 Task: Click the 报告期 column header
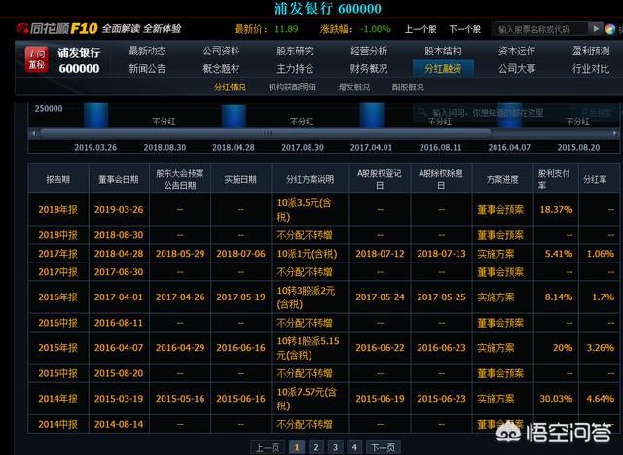point(58,179)
